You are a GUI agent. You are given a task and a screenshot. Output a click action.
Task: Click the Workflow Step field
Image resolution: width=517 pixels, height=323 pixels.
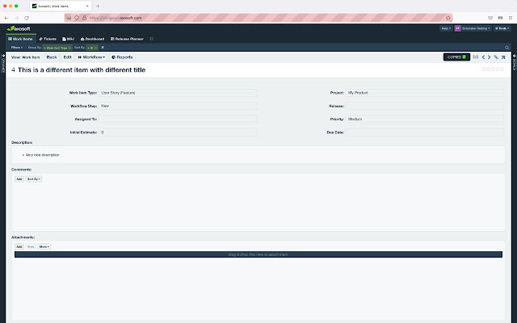tap(178, 106)
